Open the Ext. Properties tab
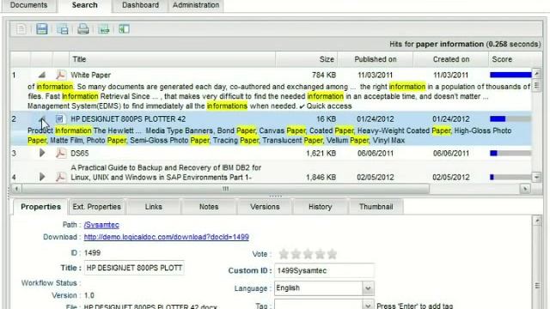The height and width of the screenshot is (309, 550). coord(97,207)
